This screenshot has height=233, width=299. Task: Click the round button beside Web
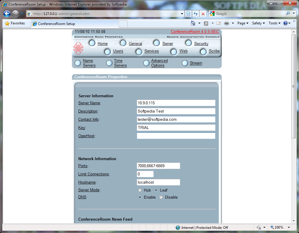[x=174, y=52]
